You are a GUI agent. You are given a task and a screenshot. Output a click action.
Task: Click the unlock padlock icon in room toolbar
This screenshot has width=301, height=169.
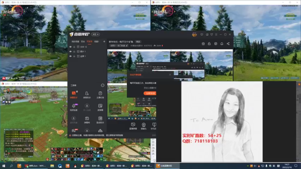coord(209,44)
